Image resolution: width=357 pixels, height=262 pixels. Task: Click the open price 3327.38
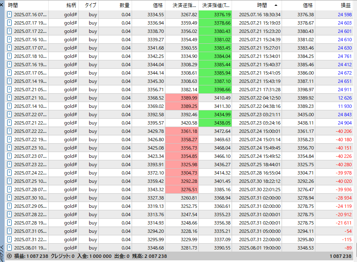click(x=155, y=198)
